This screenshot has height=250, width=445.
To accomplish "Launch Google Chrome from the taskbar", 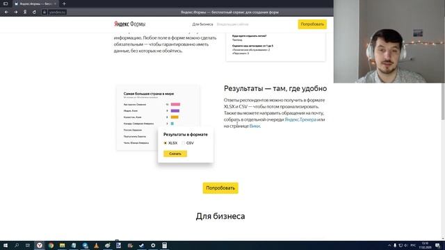I will coord(51,245).
